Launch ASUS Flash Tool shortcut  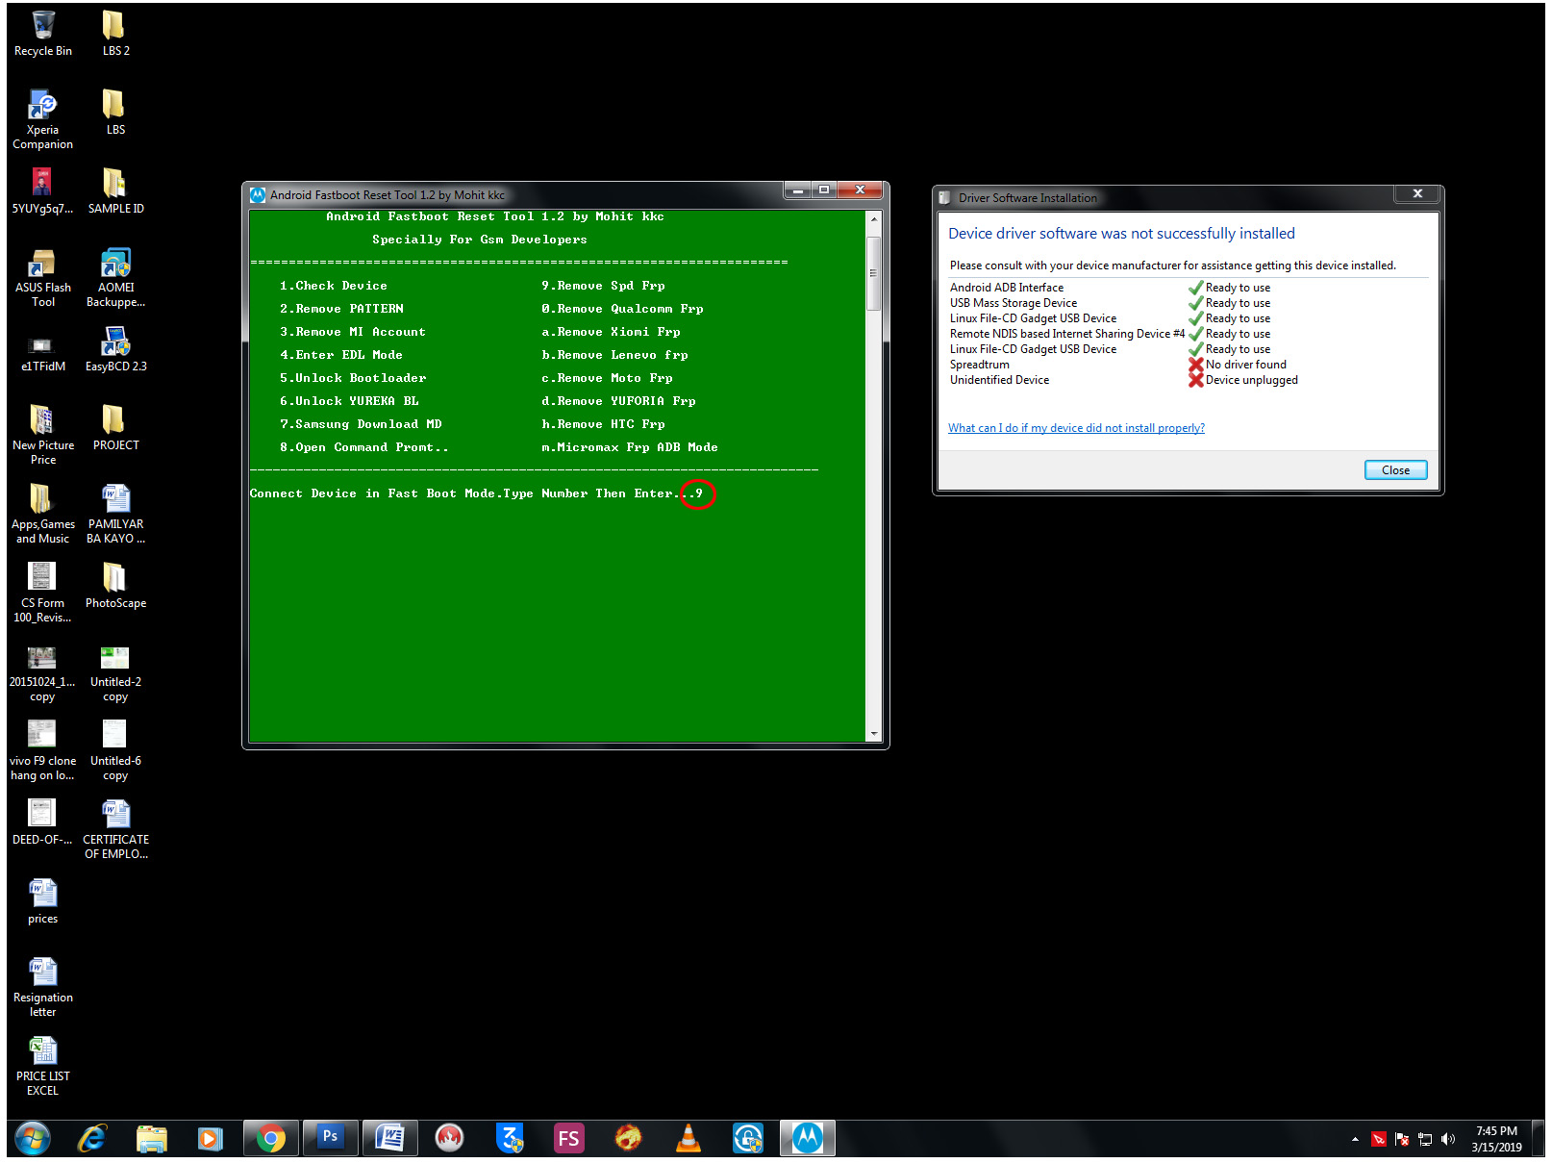(x=43, y=277)
